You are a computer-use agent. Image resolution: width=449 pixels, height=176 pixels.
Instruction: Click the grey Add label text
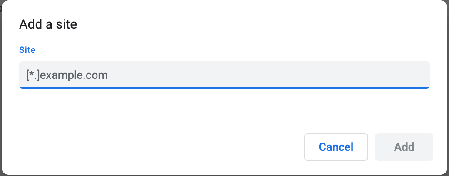pyautogui.click(x=404, y=147)
